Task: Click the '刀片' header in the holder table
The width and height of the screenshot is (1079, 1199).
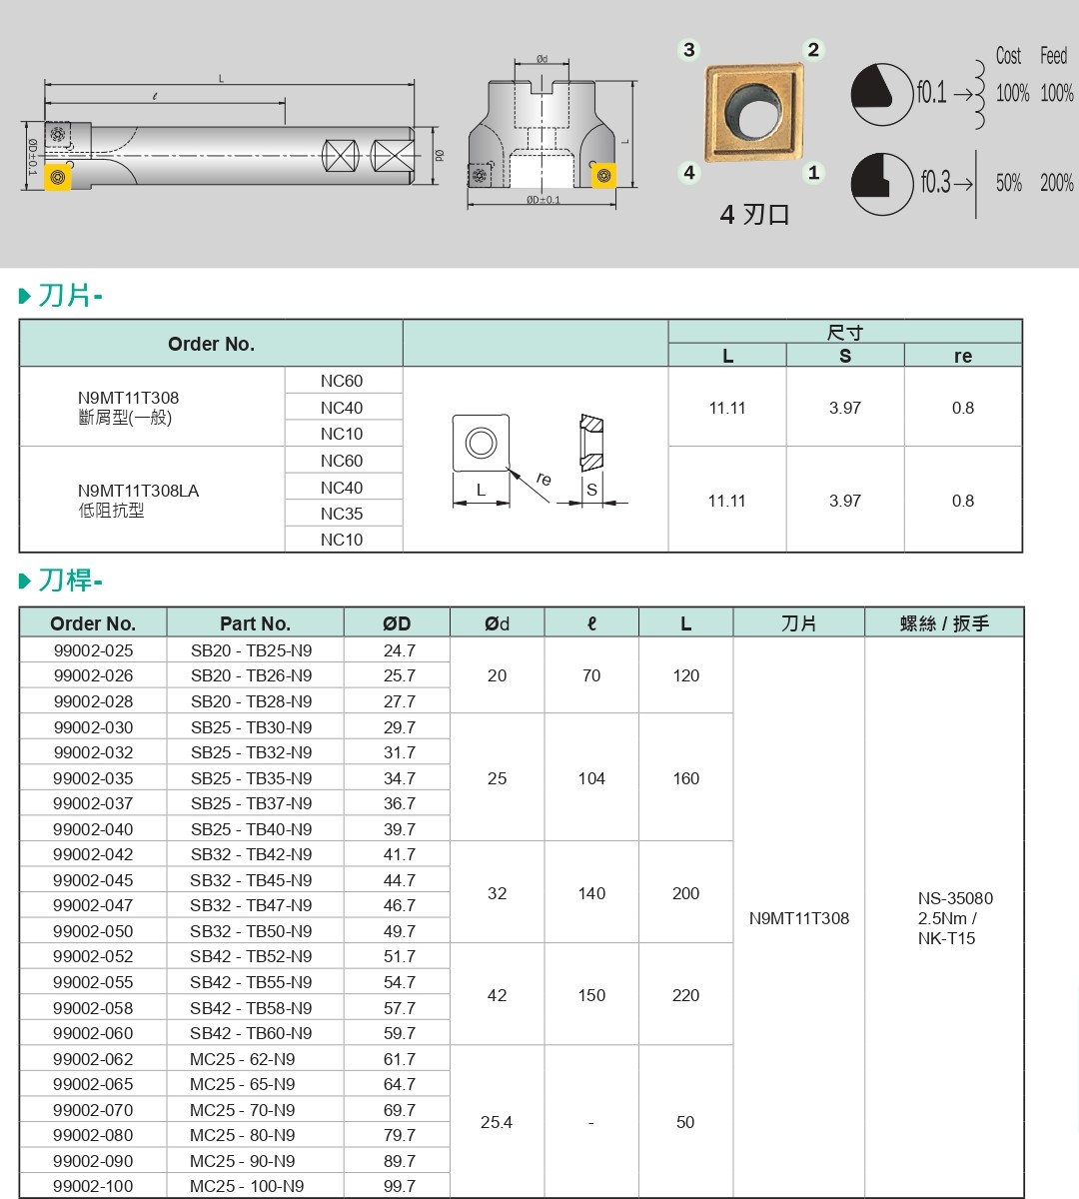Action: 798,623
